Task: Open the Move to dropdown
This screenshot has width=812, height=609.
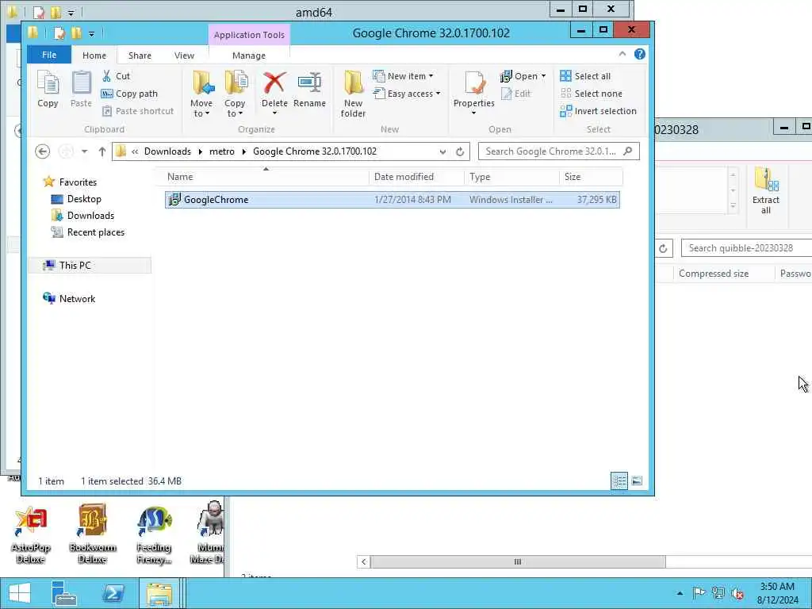Action: coord(201,94)
